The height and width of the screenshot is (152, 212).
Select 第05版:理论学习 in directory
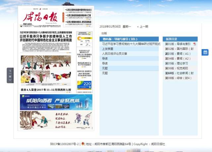tap(177, 63)
